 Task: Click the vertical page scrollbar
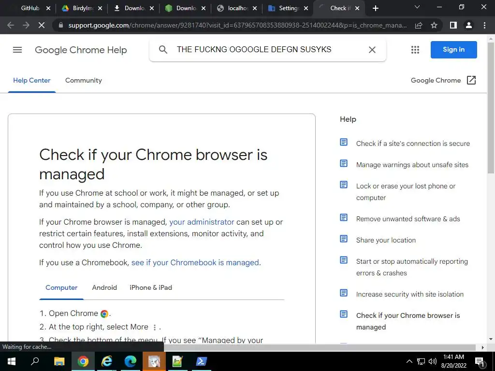click(x=491, y=107)
